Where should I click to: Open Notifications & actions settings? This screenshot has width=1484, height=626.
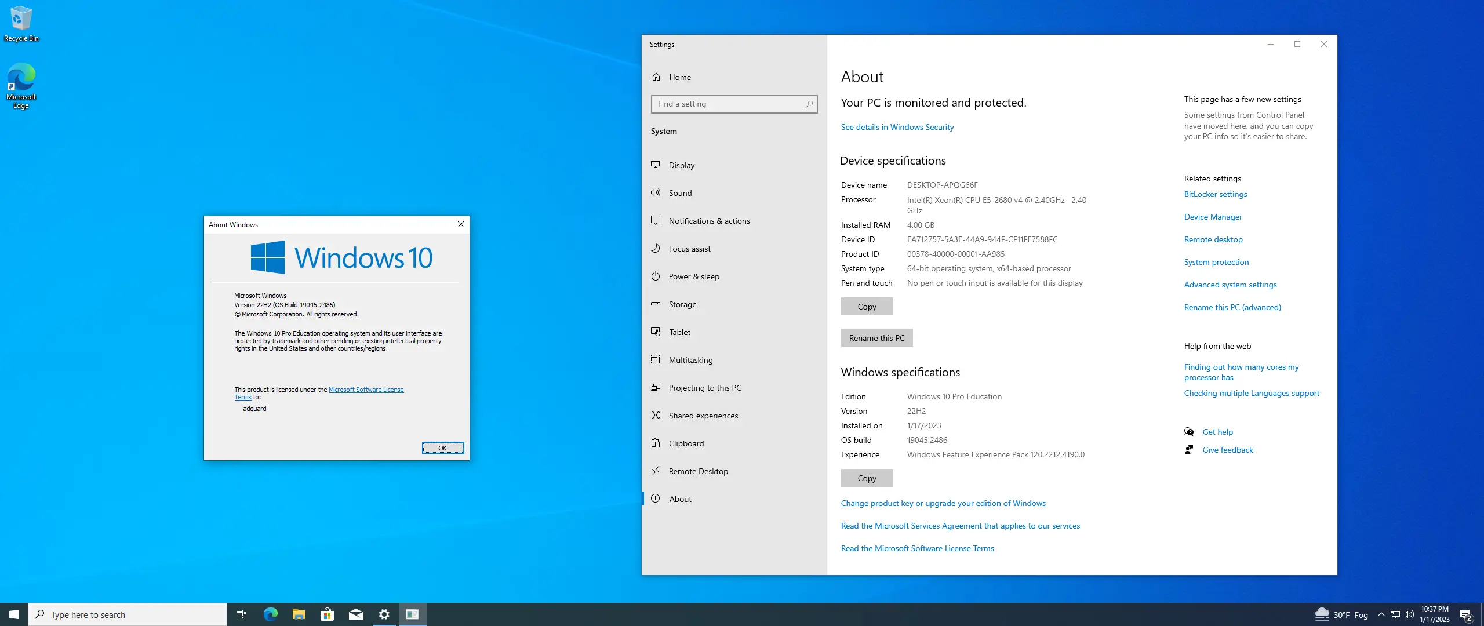708,221
